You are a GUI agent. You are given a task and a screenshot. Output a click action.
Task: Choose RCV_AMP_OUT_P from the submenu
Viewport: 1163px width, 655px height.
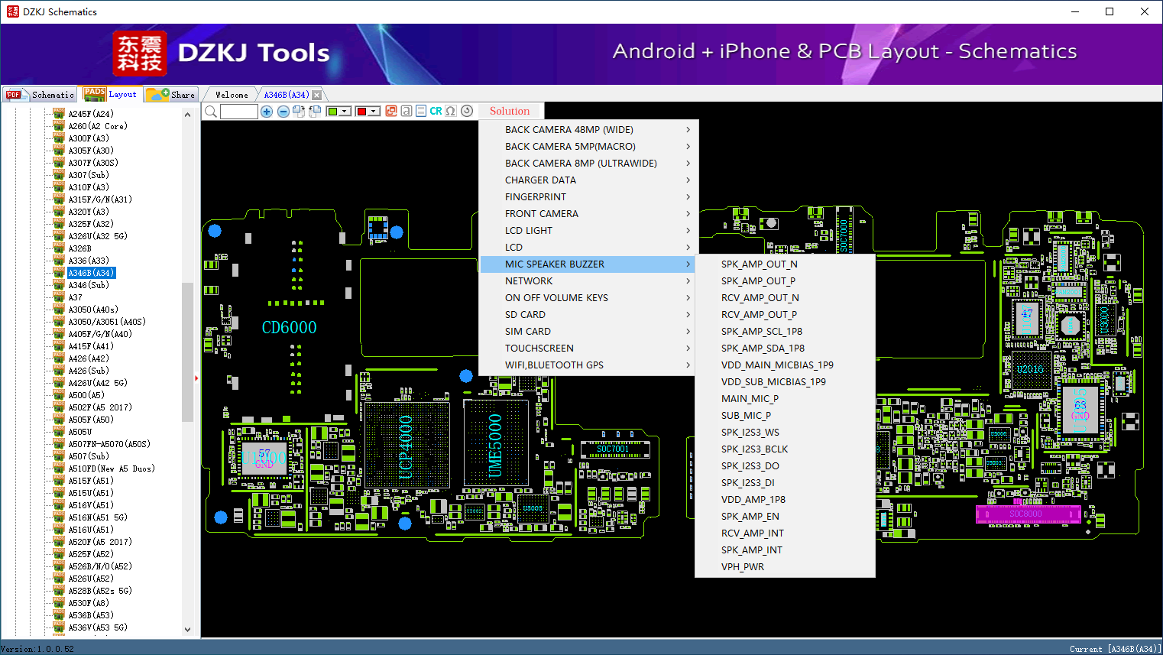point(785,315)
